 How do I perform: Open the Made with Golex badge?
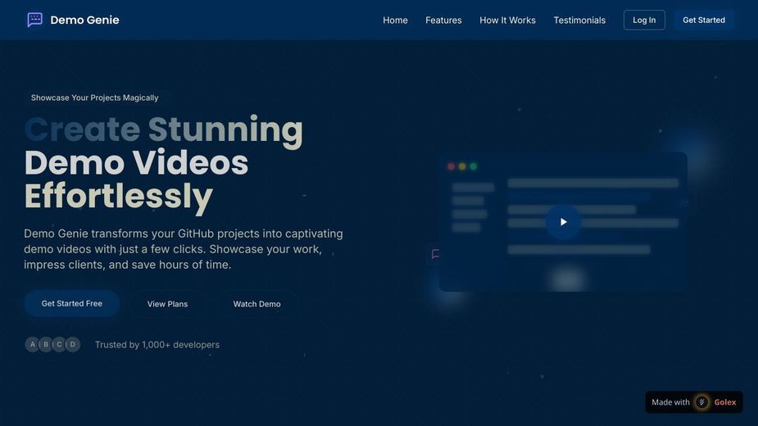click(x=694, y=401)
